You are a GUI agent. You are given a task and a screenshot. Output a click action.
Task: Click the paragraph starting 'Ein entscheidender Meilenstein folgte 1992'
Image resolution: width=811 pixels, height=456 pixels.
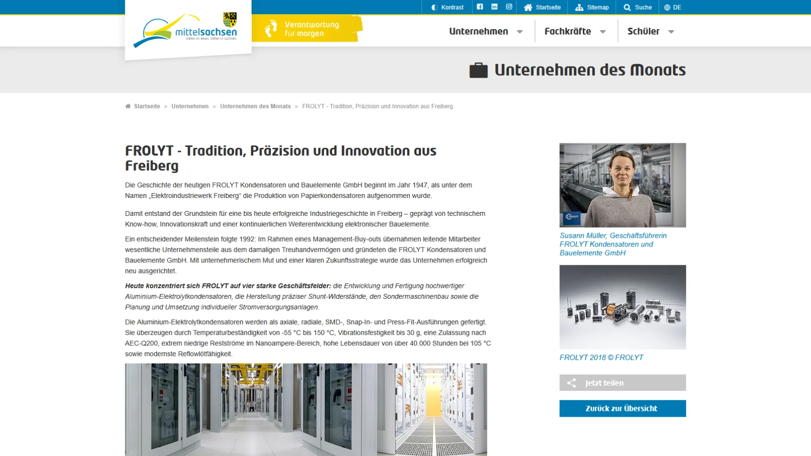[306, 255]
